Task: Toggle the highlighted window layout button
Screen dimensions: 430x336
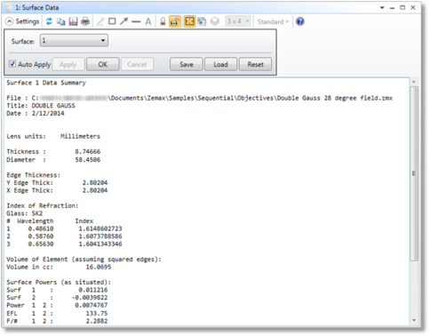Action: tap(189, 21)
